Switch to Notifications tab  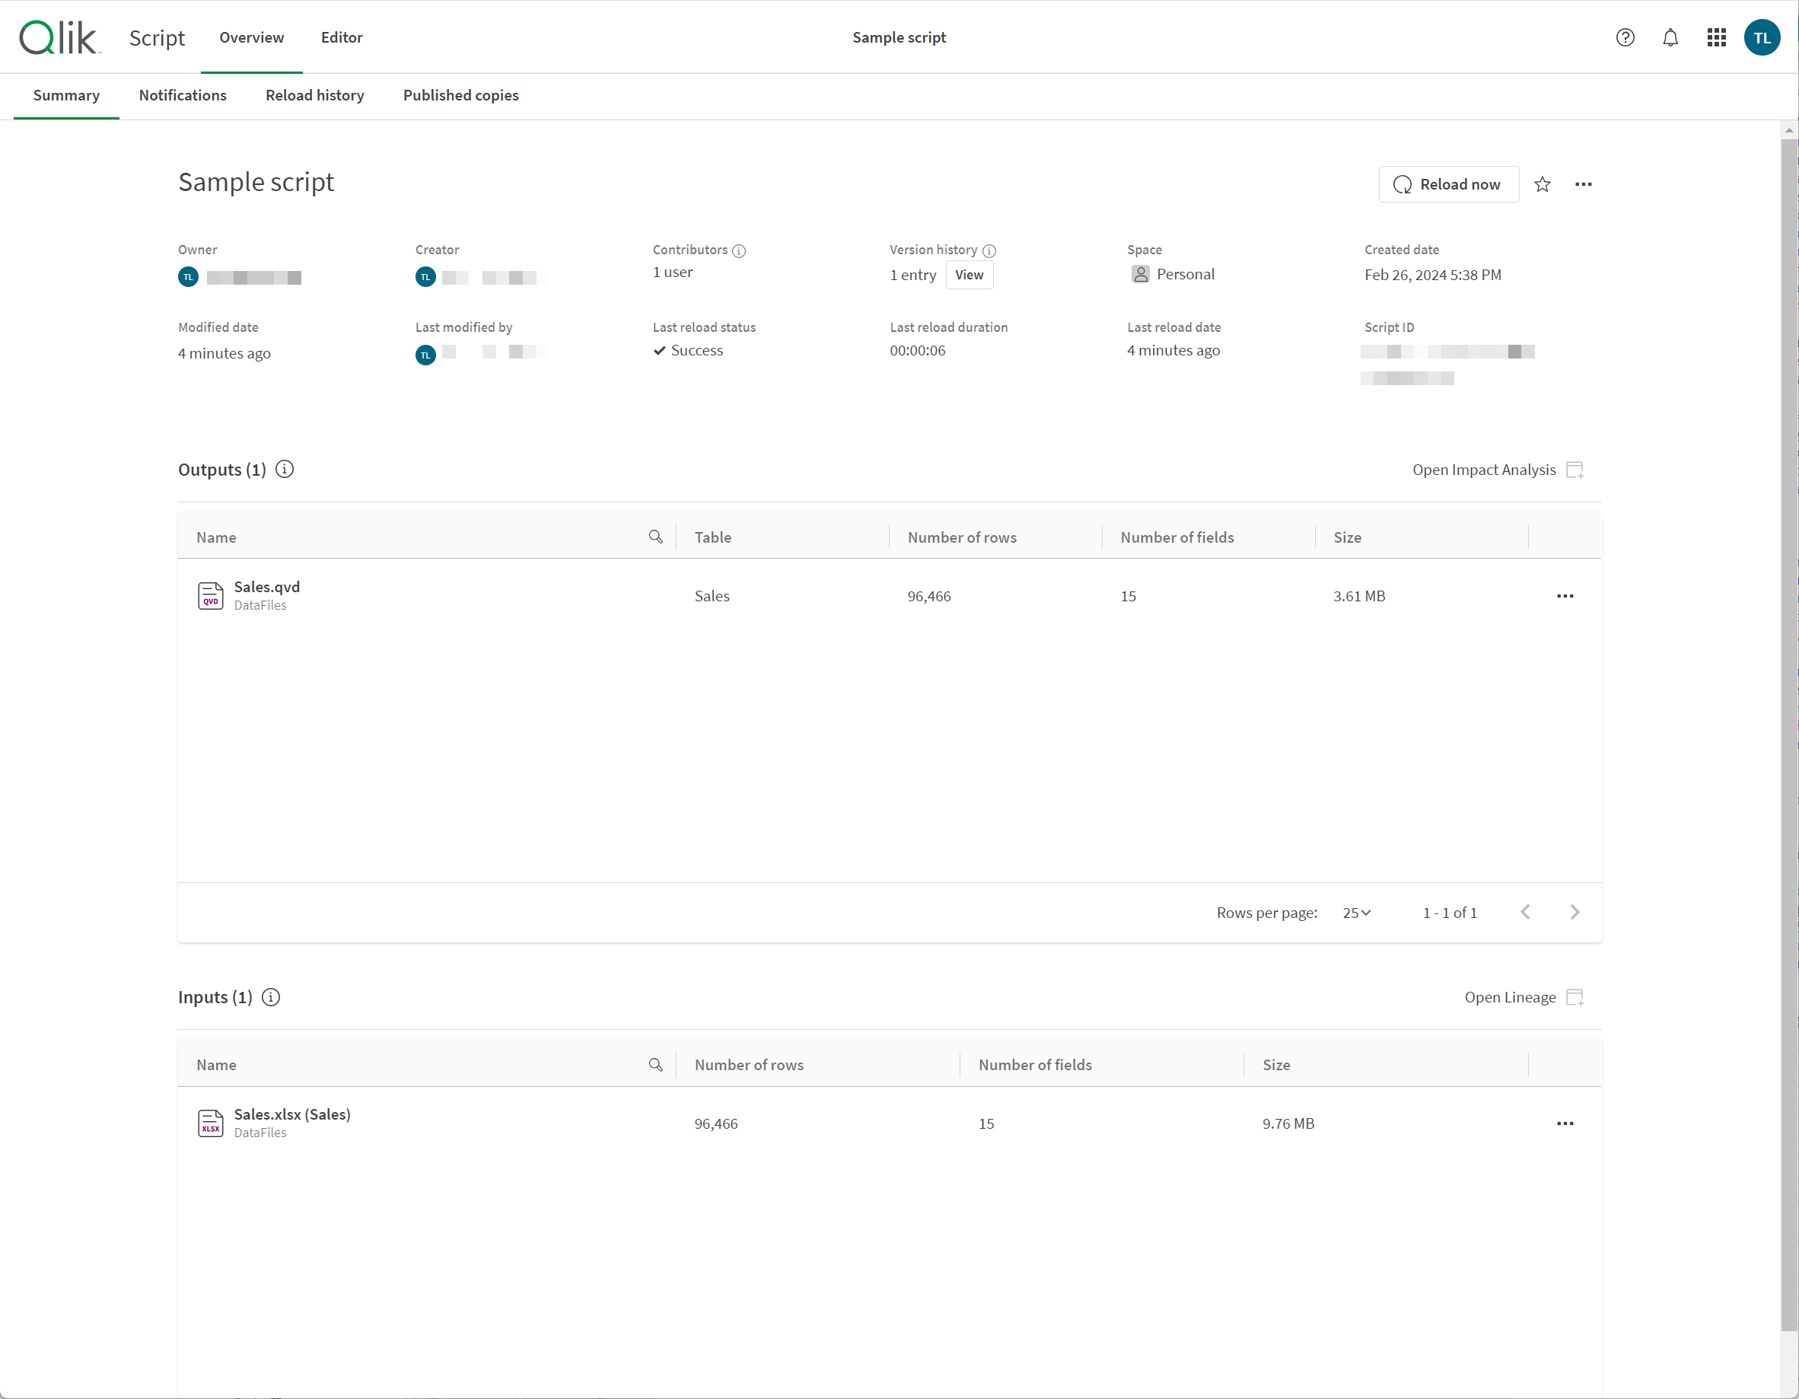point(183,95)
